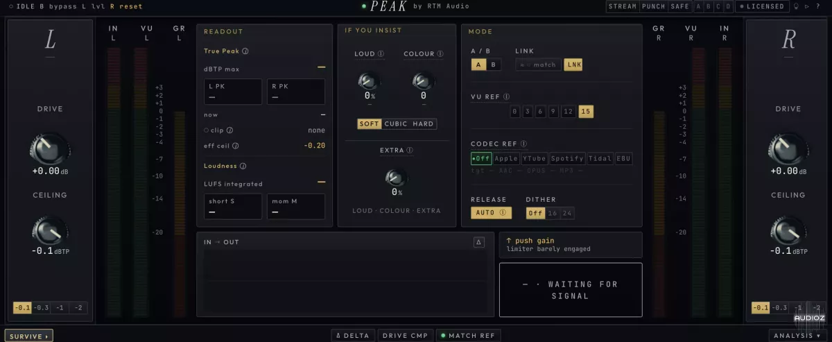
Task: Set VU REF to 6
Action: coord(540,112)
